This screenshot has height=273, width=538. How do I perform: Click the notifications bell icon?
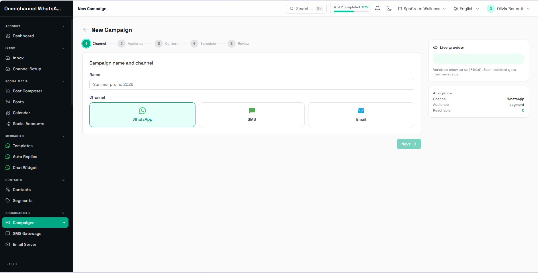pyautogui.click(x=377, y=9)
